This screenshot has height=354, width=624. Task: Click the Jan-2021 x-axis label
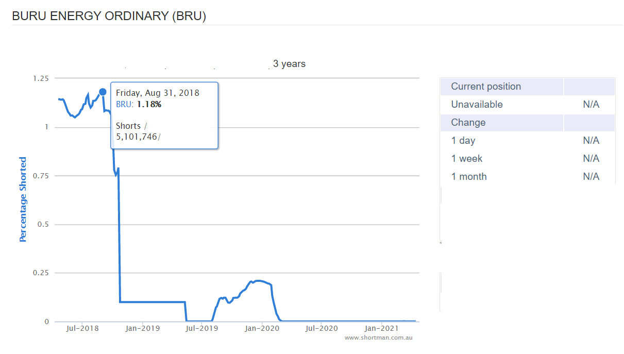(381, 328)
